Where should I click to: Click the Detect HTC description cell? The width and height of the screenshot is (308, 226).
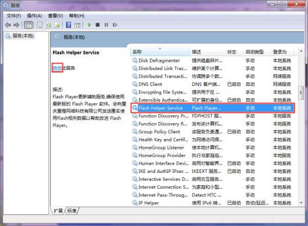(x=206, y=195)
